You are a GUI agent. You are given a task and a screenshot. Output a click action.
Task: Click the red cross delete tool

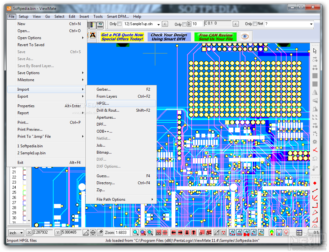[x=315, y=150]
